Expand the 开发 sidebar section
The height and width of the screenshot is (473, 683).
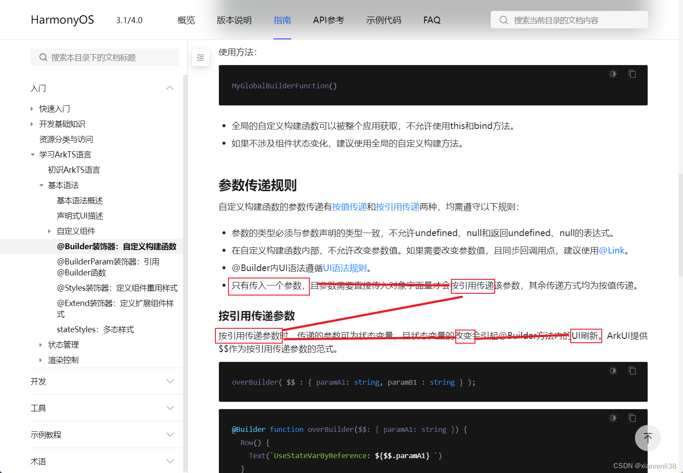[170, 381]
